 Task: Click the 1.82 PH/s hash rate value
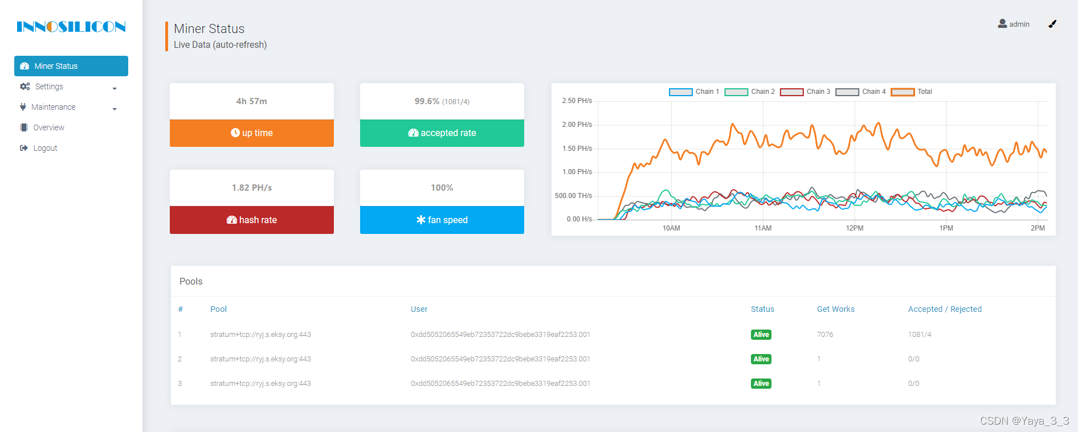pyautogui.click(x=252, y=188)
